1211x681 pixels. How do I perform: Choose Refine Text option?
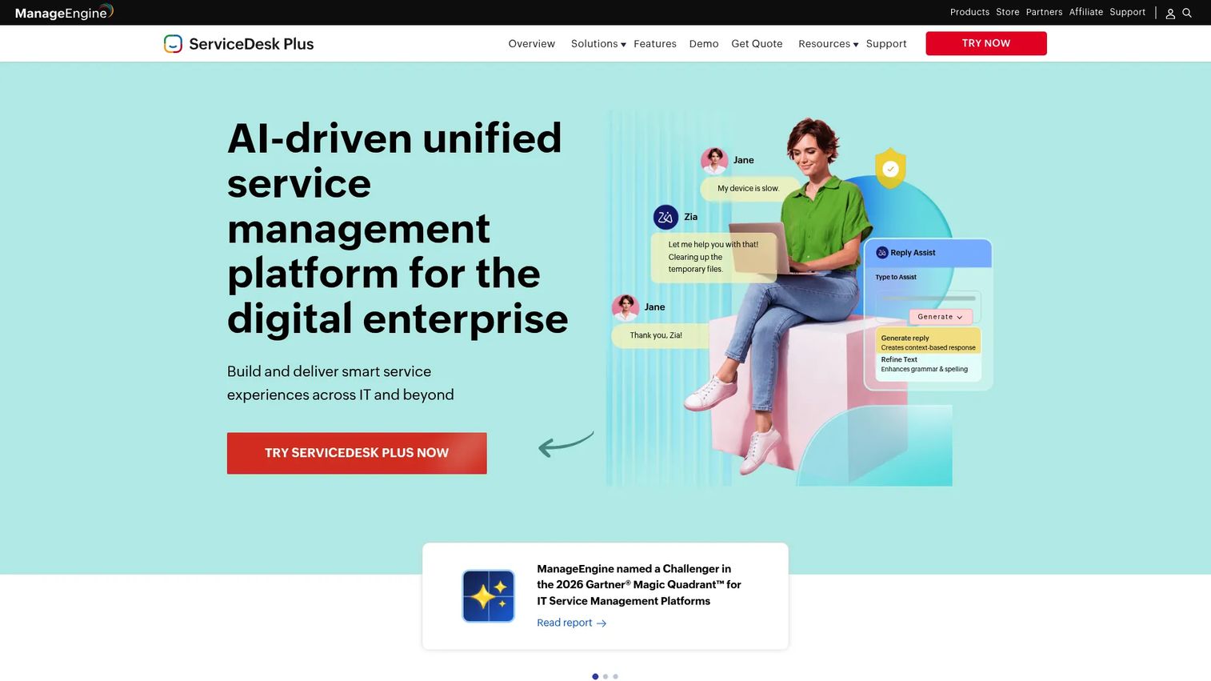tap(928, 364)
